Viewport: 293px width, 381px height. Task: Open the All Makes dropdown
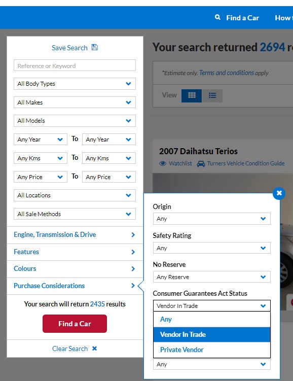(75, 102)
